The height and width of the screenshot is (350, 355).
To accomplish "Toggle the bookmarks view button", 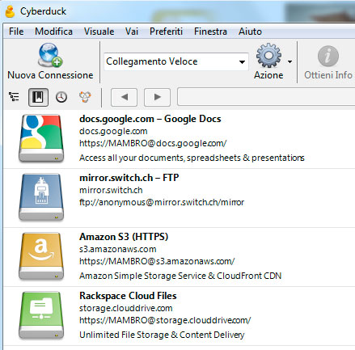I will coord(38,97).
